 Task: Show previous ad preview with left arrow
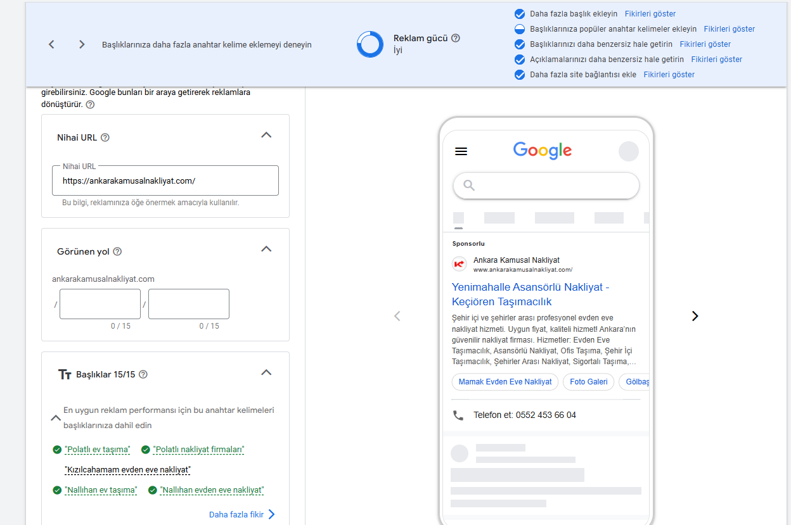point(397,316)
